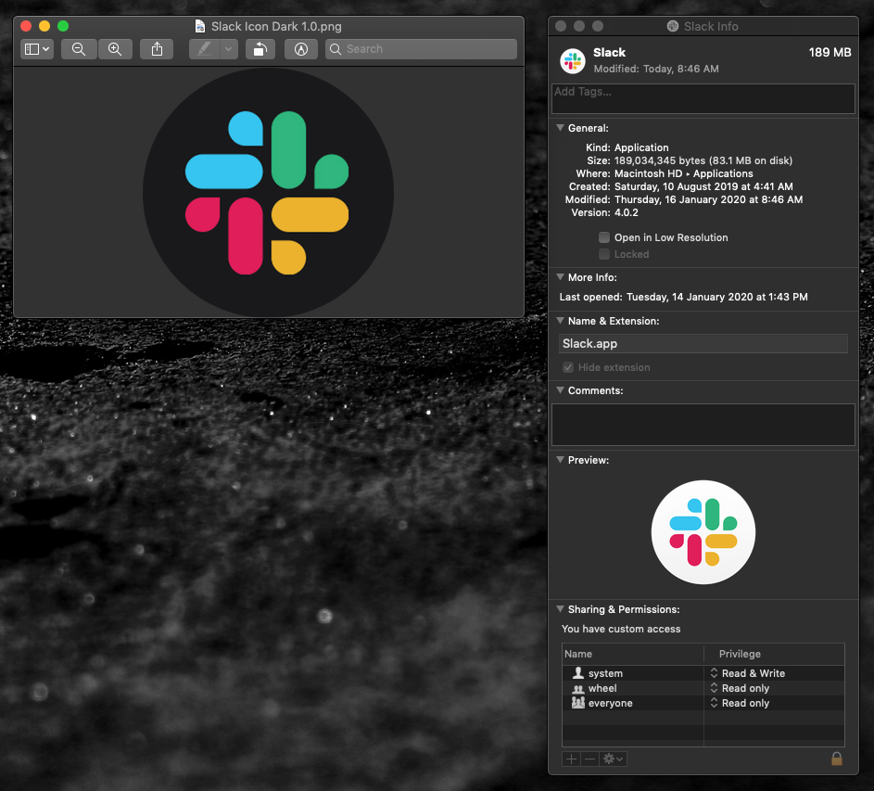Click the Slack.app name field

point(703,344)
